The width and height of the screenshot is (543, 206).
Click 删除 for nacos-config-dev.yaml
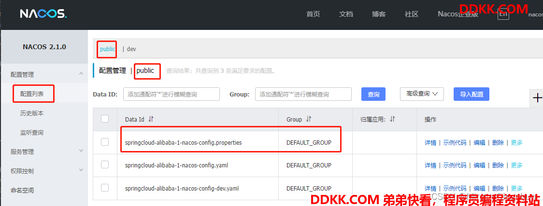pos(498,188)
